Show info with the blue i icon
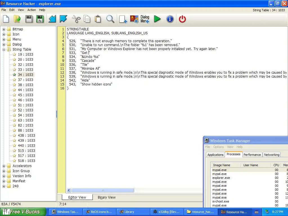 pyautogui.click(x=170, y=19)
